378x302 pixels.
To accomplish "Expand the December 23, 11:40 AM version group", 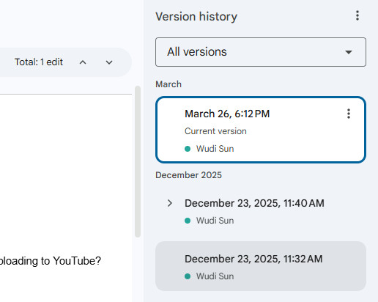I will click(170, 203).
